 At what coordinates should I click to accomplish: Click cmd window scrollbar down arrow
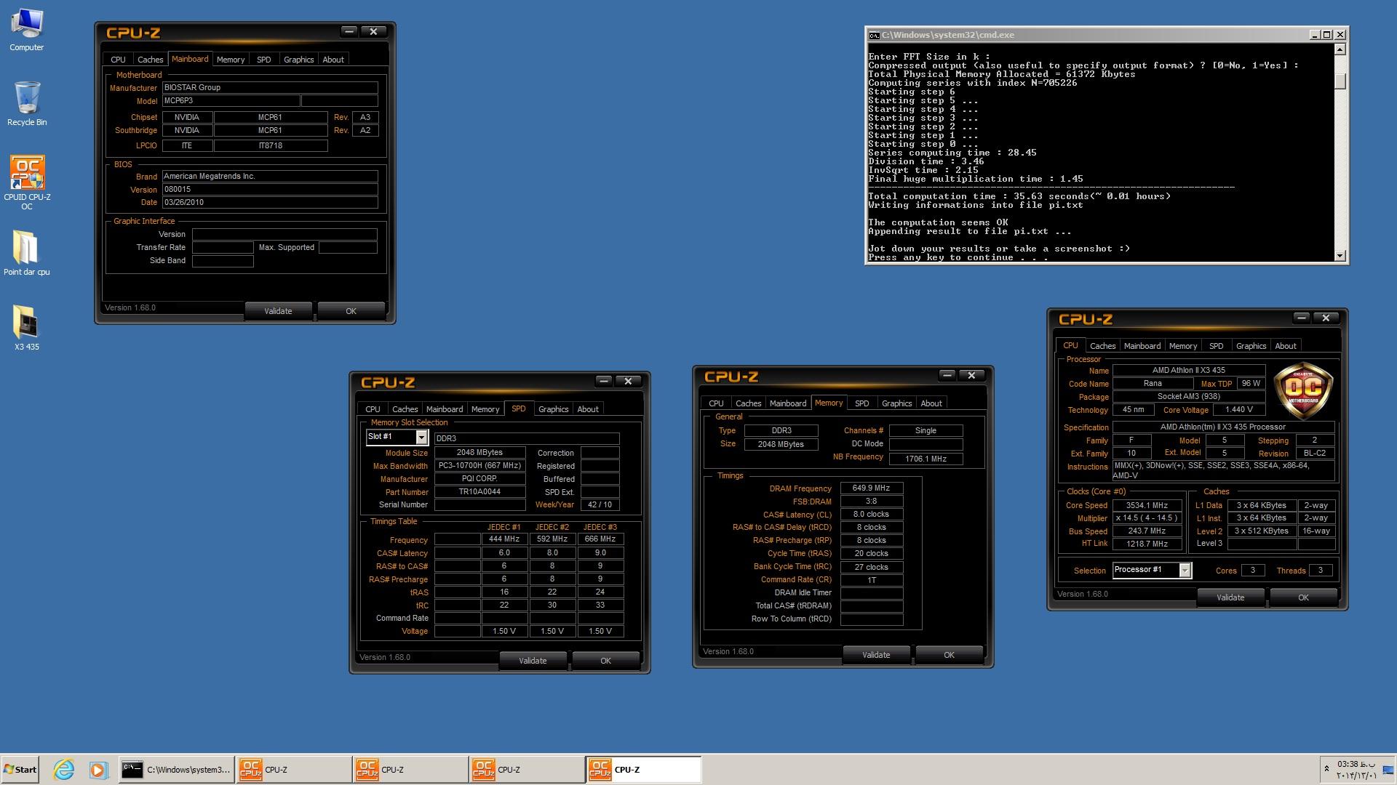coord(1340,256)
